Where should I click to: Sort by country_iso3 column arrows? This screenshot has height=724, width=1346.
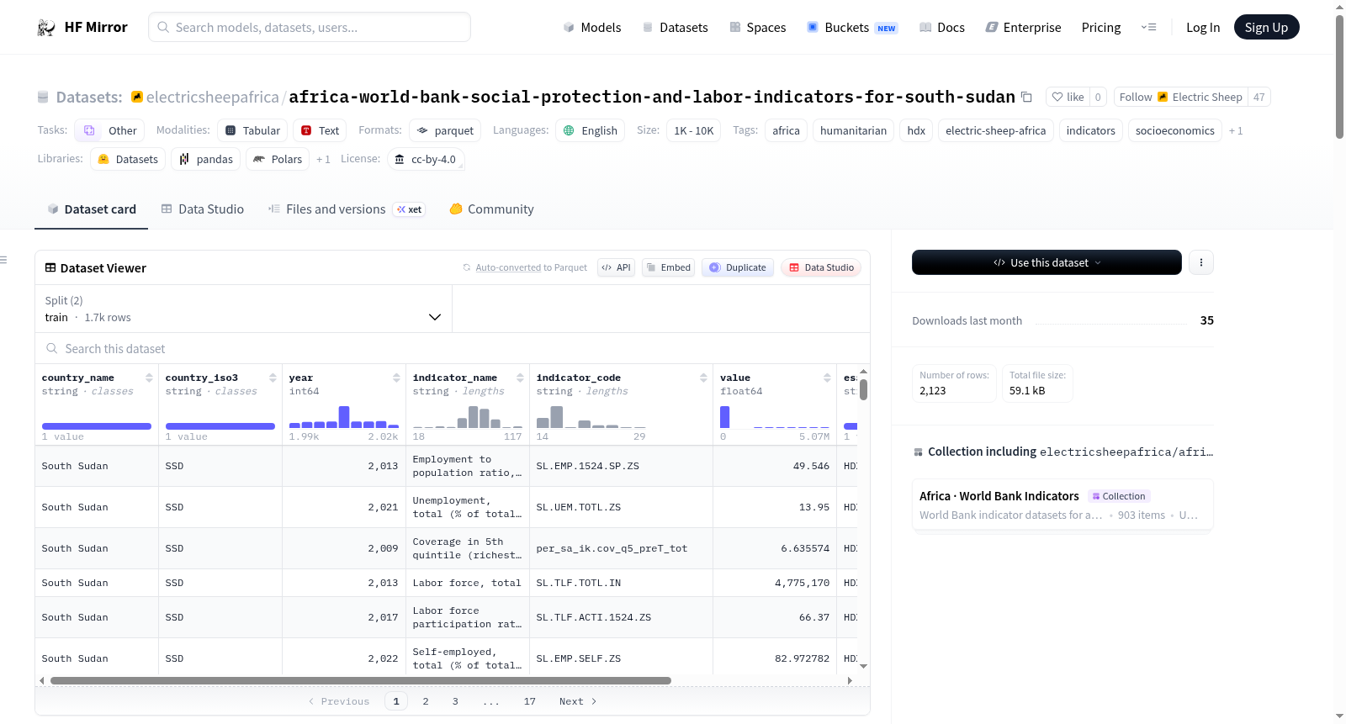(x=273, y=378)
